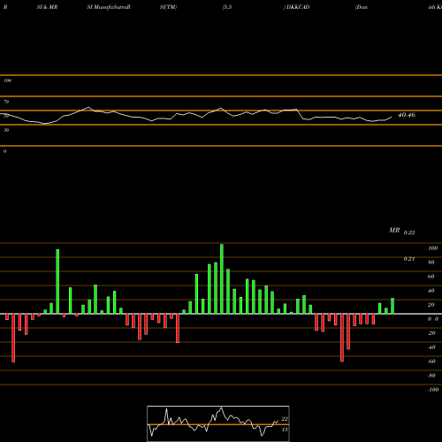
Task: Click the histogram axis label -40
Action: pos(431,347)
